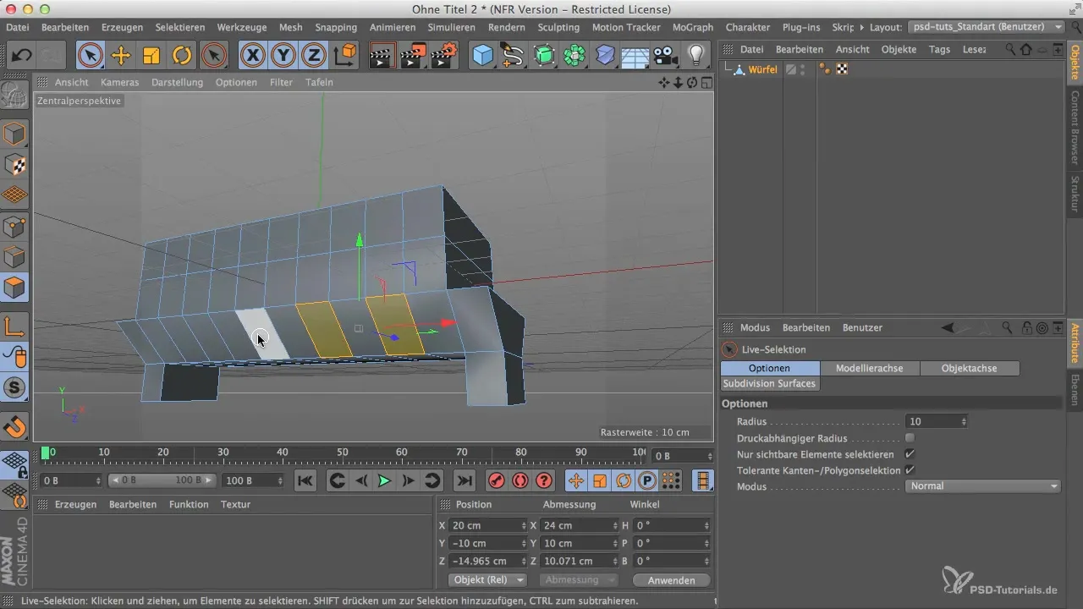Toggle the snapping magnet icon

click(x=14, y=428)
